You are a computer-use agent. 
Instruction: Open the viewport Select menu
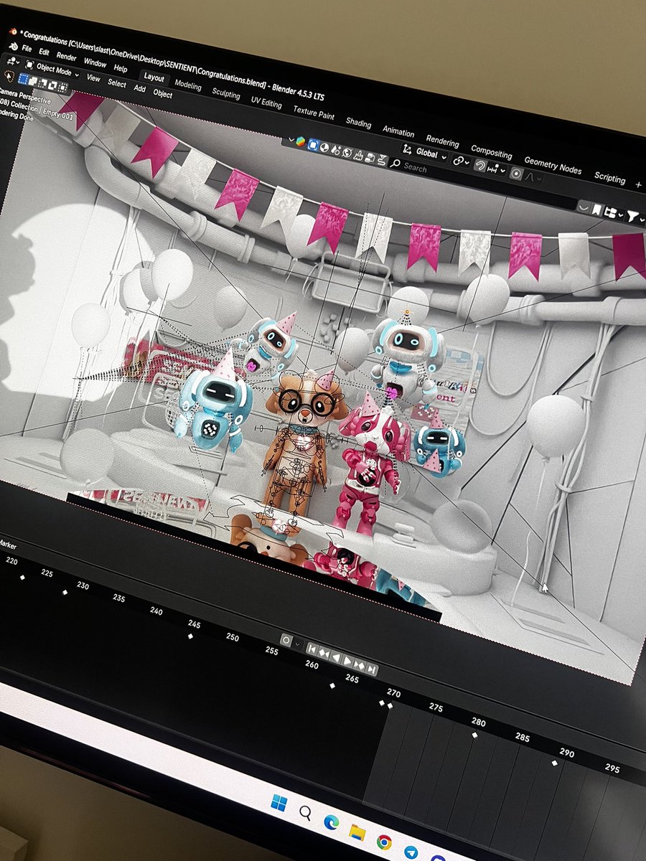click(x=116, y=83)
